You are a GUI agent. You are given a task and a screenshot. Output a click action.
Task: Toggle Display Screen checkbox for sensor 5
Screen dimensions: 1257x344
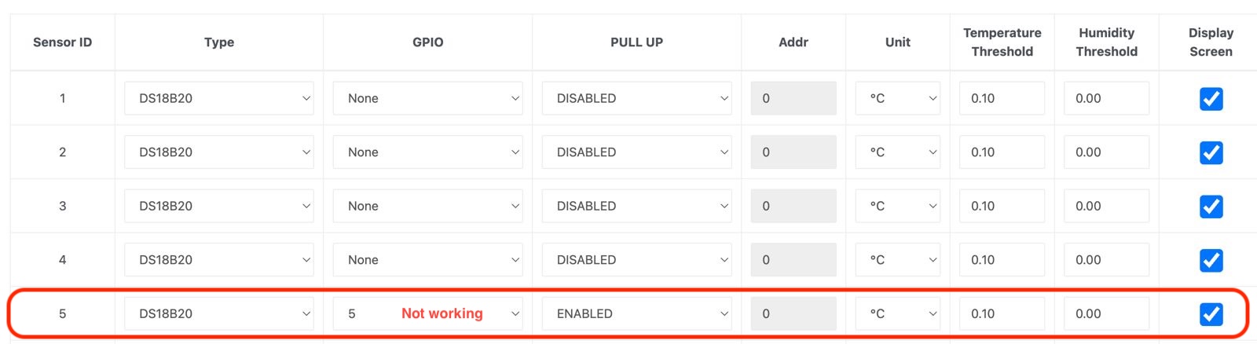tap(1211, 314)
